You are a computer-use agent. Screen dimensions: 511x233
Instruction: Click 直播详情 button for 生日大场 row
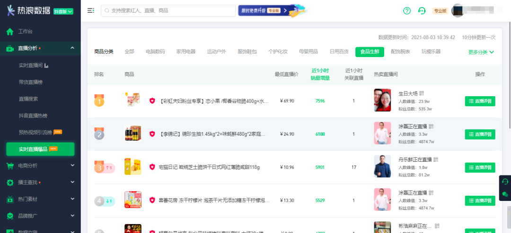[x=480, y=101]
